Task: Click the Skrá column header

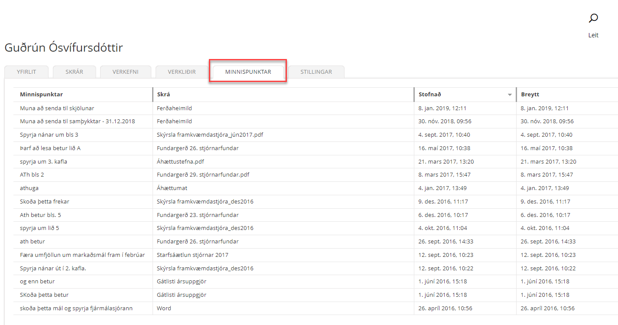Action: tap(163, 95)
